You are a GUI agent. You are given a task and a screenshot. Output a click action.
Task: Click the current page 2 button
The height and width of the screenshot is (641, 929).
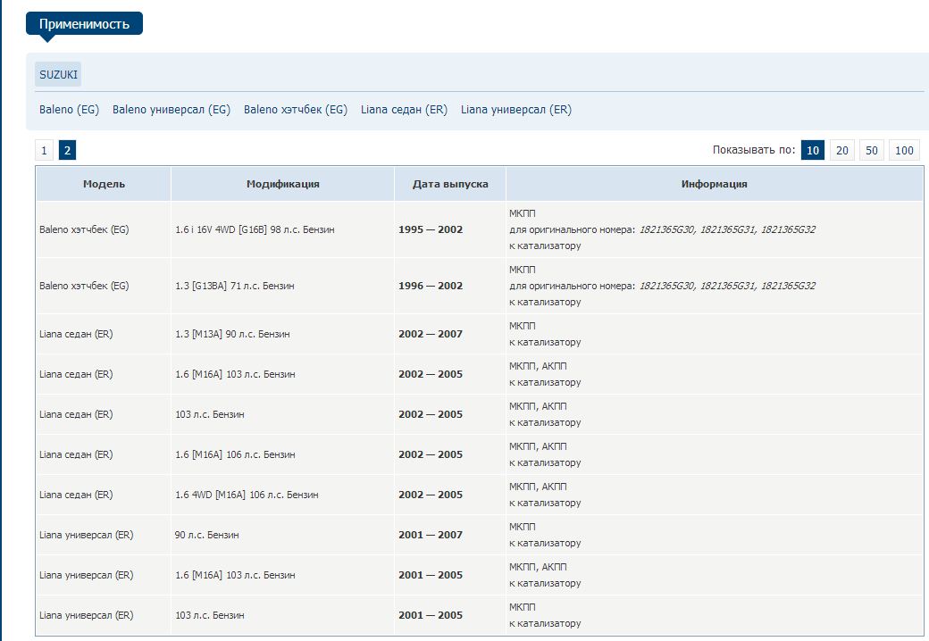(x=67, y=150)
